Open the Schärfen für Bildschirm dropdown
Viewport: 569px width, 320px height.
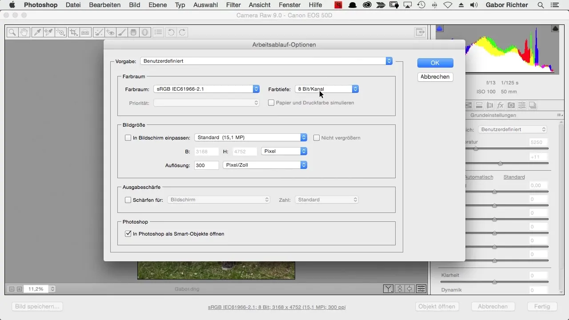click(x=219, y=200)
